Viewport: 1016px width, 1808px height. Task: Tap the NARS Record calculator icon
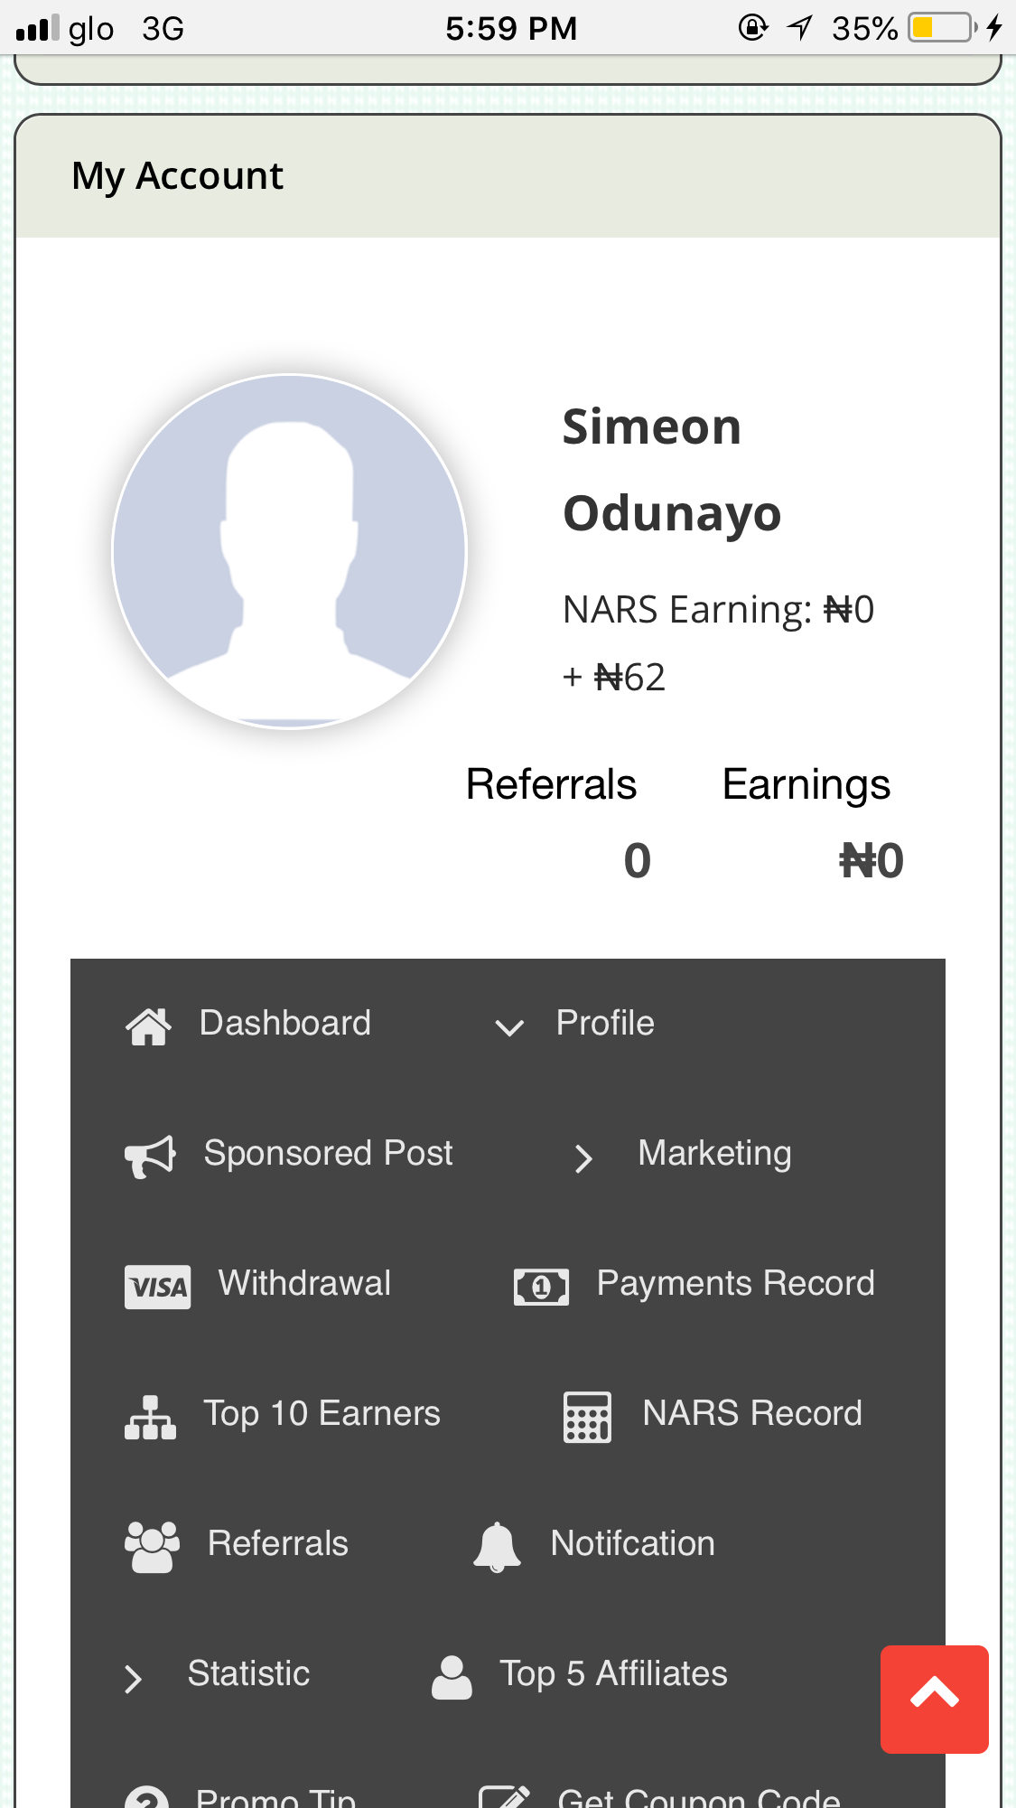pos(587,1417)
